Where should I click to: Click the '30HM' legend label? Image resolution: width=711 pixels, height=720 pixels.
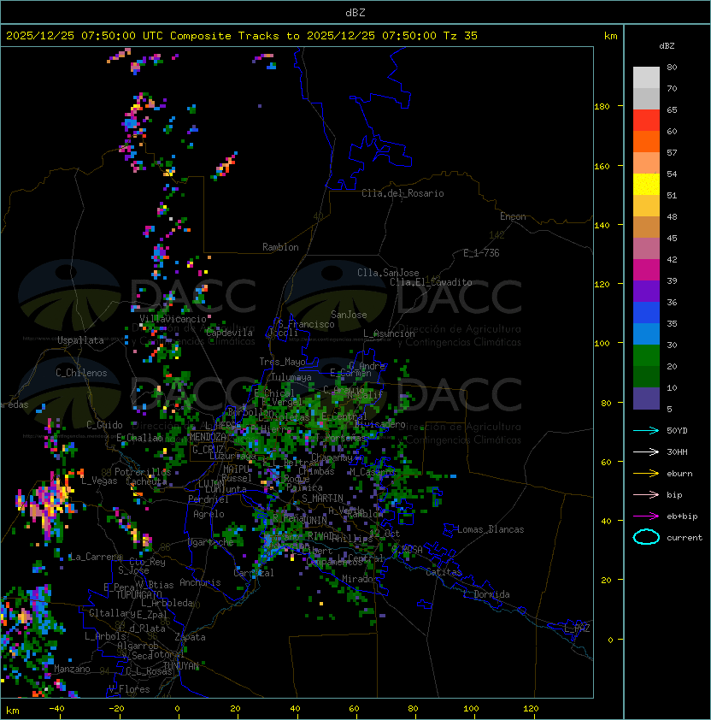click(677, 451)
